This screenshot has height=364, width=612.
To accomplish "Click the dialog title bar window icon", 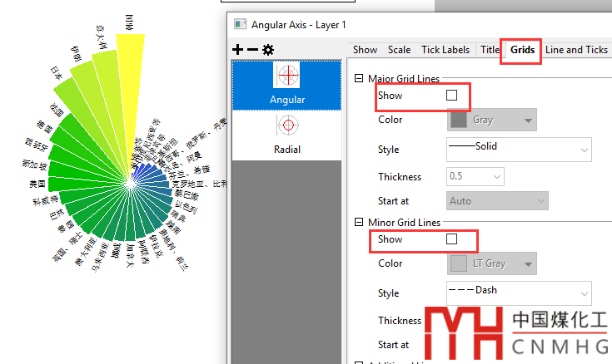I will [240, 25].
